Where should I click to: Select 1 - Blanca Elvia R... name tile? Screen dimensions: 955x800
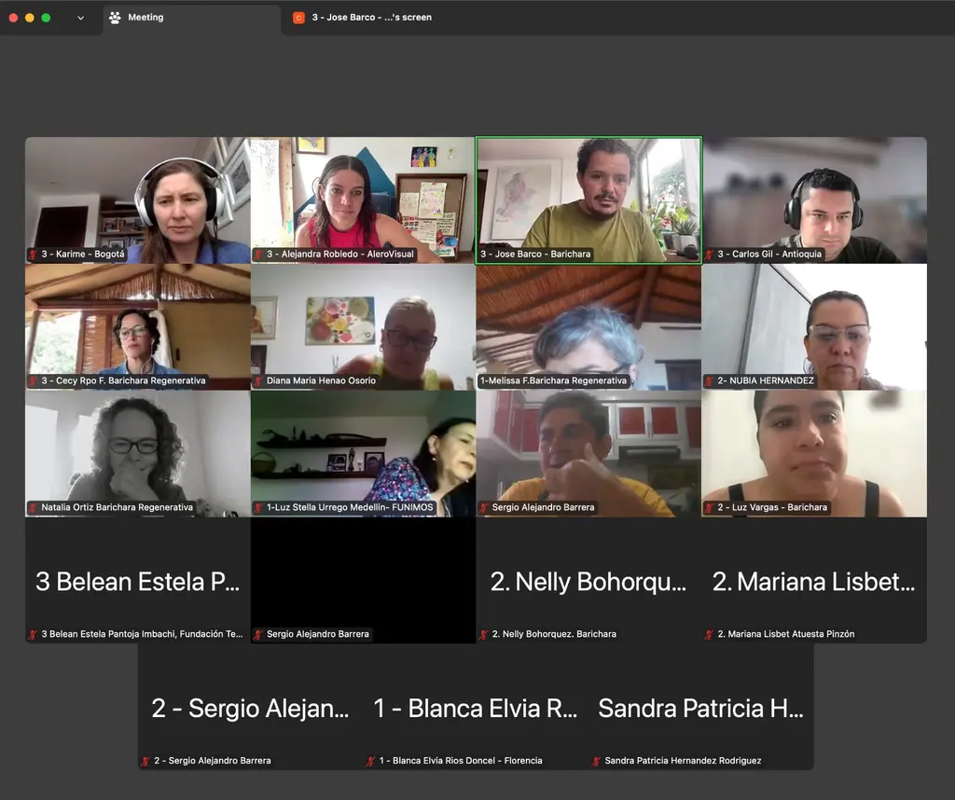coord(476,706)
